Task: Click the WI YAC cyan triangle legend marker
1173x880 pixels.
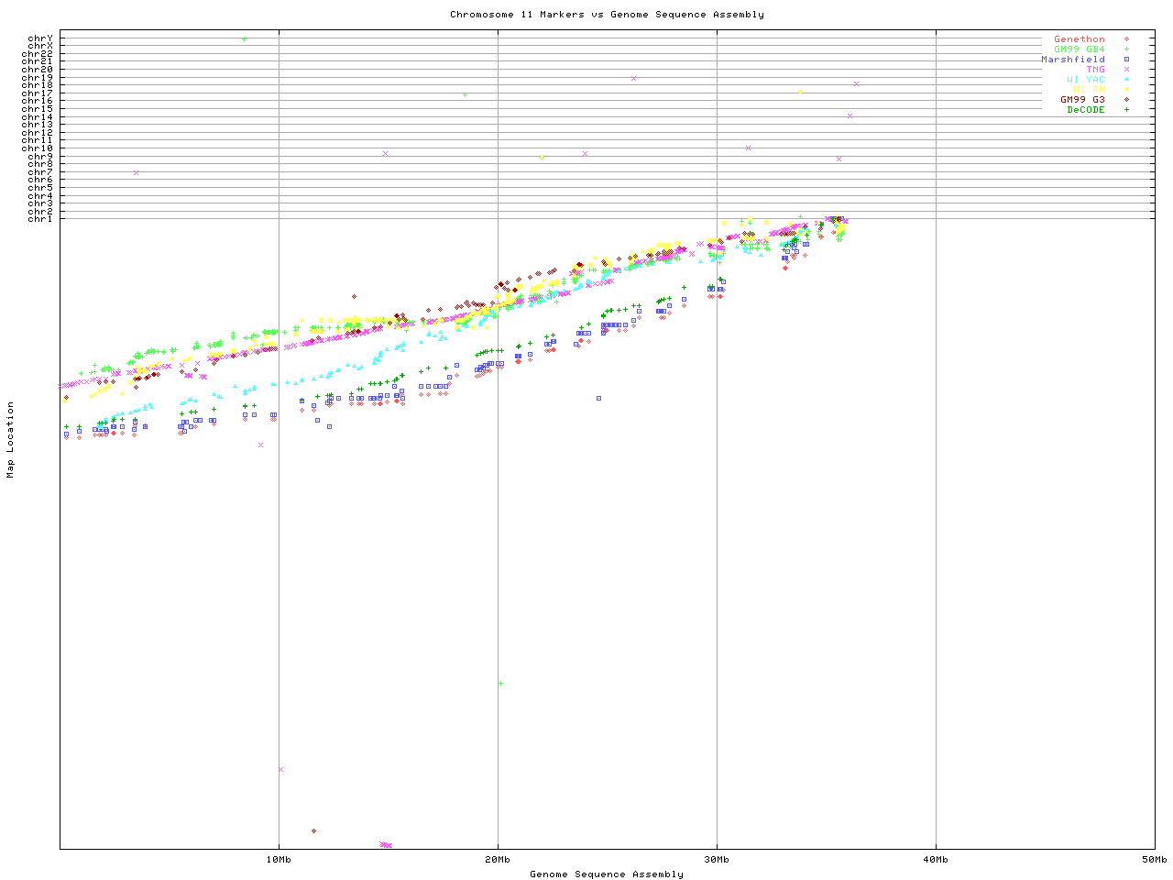Action: tap(1126, 80)
